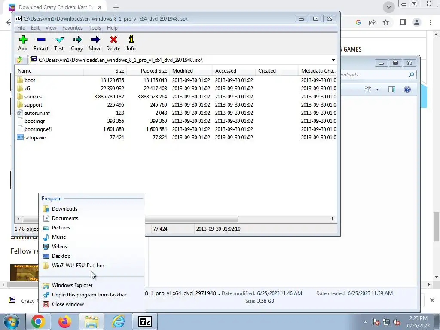440x330 pixels.
Task: Open Firefox from the taskbar
Action: point(65,321)
